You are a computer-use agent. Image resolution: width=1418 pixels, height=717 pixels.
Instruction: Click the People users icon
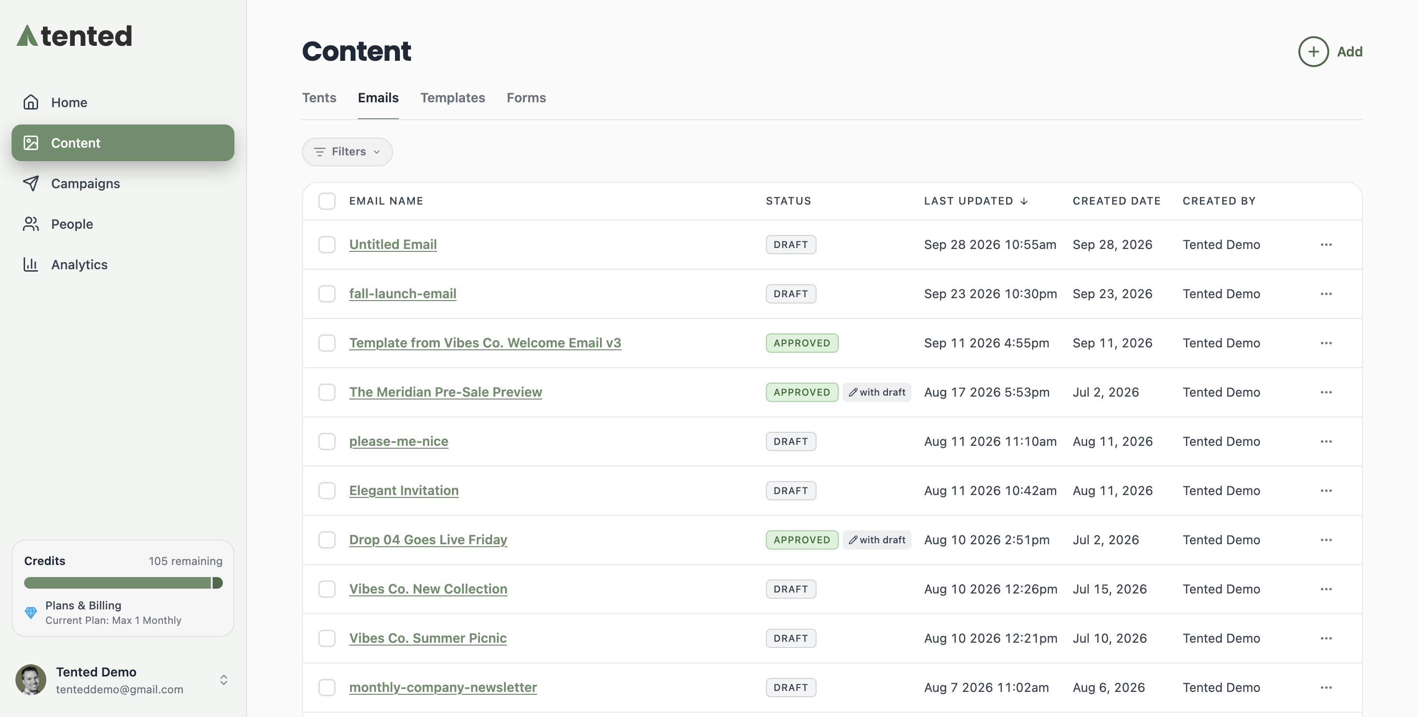(31, 223)
